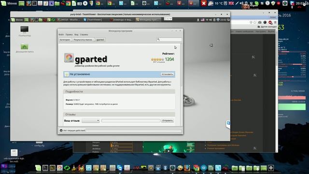309x174 pixels.
Task: Click the remote panel network icon
Action: pos(207,20)
